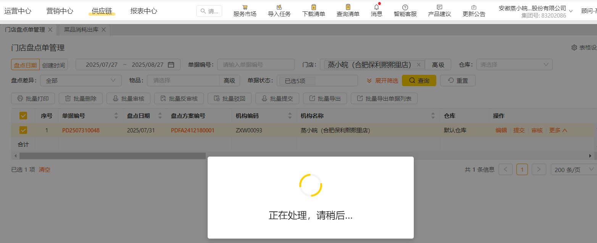Open the 服务市场 shopping cart icon
This screenshot has width=597, height=243.
pos(245,7)
